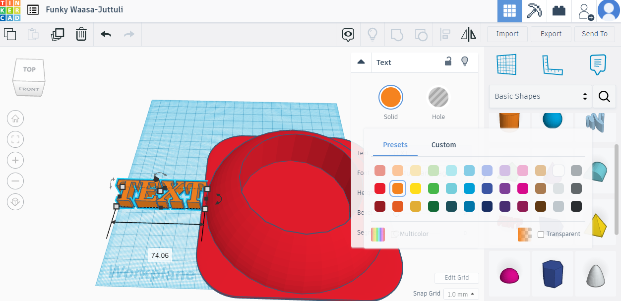Open the Basic Shapes dropdown
Screen dimensions: 621x301
[x=541, y=96]
